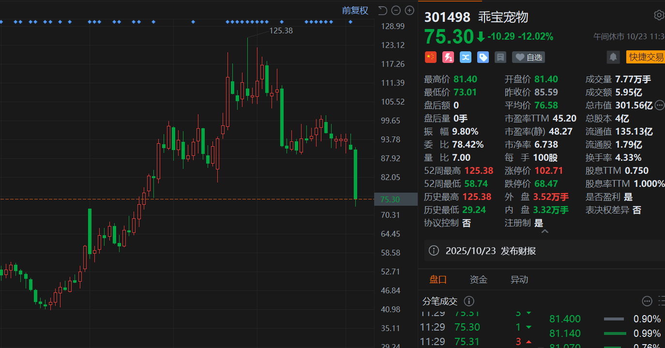Click the blue shuffle arrows icon
Viewport: 665px width, 348px height.
pyautogui.click(x=465, y=57)
